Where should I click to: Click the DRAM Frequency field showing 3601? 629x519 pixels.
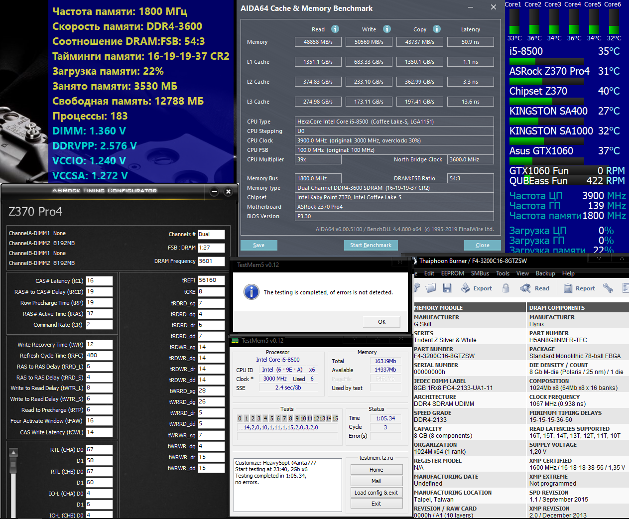coord(211,261)
